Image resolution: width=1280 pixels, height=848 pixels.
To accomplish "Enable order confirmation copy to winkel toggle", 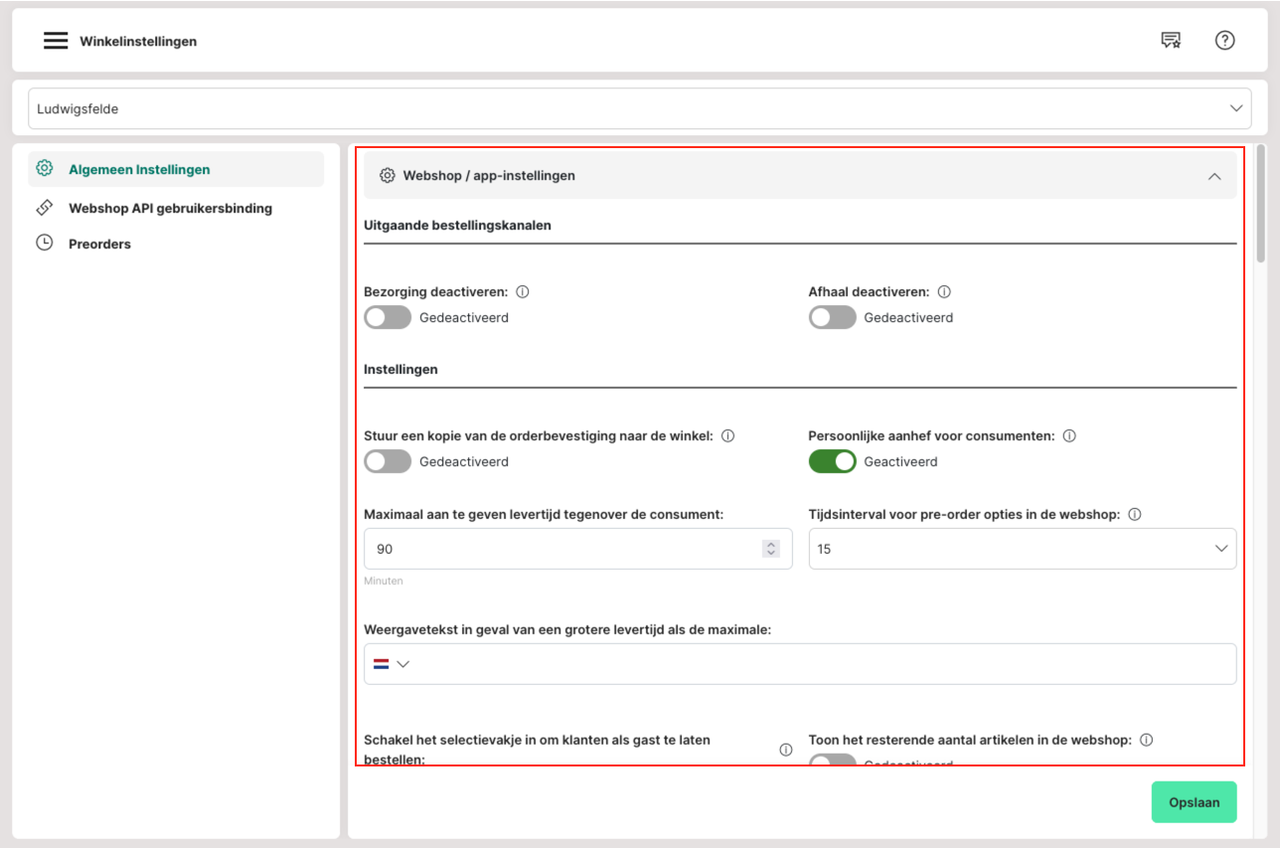I will 388,461.
